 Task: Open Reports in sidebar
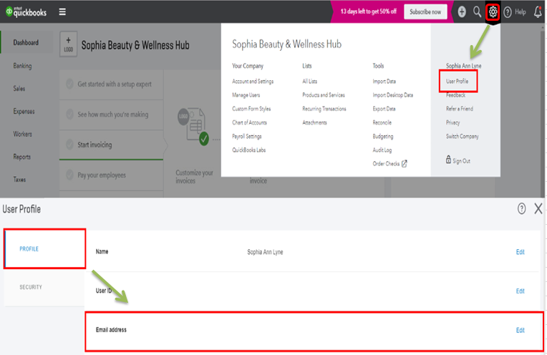tap(21, 157)
